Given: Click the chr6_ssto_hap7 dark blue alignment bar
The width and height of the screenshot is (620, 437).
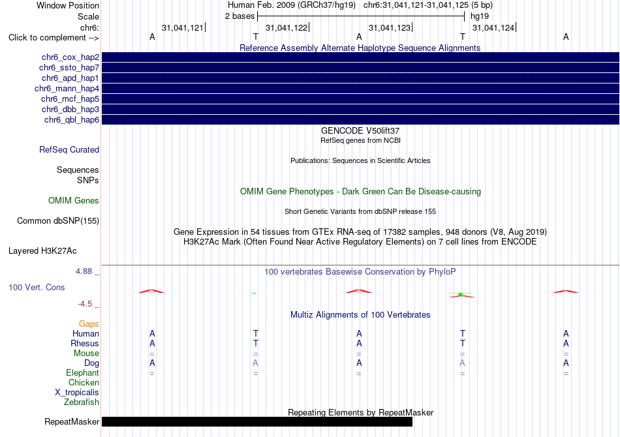Looking at the screenshot, I should tap(360, 68).
